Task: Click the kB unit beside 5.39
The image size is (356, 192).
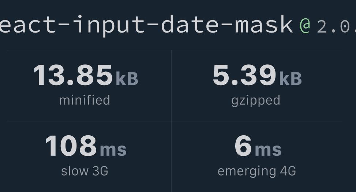Action: (291, 79)
